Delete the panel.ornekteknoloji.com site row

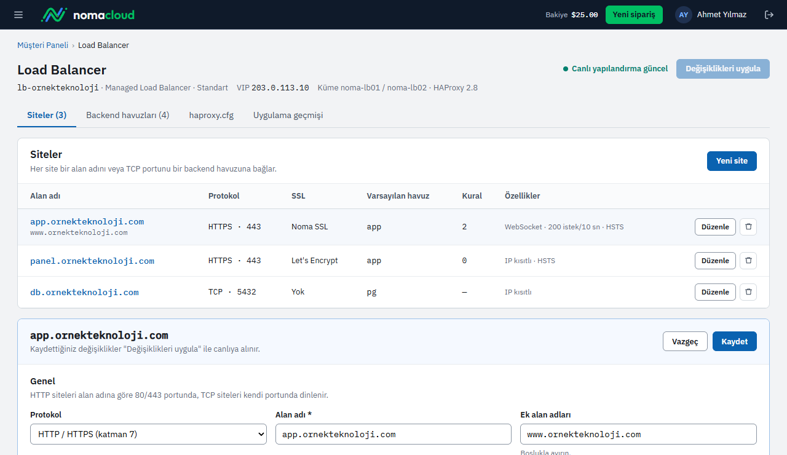748,261
